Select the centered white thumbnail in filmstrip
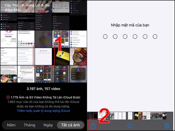This screenshot has height=131, width=175. tap(130, 116)
